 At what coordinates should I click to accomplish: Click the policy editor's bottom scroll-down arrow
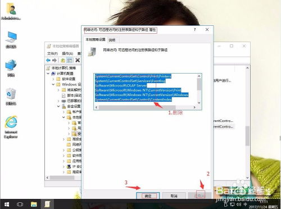click(x=247, y=178)
